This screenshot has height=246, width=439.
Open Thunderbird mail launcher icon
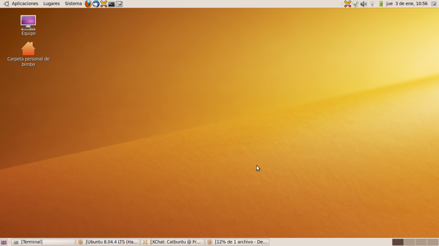click(x=96, y=4)
